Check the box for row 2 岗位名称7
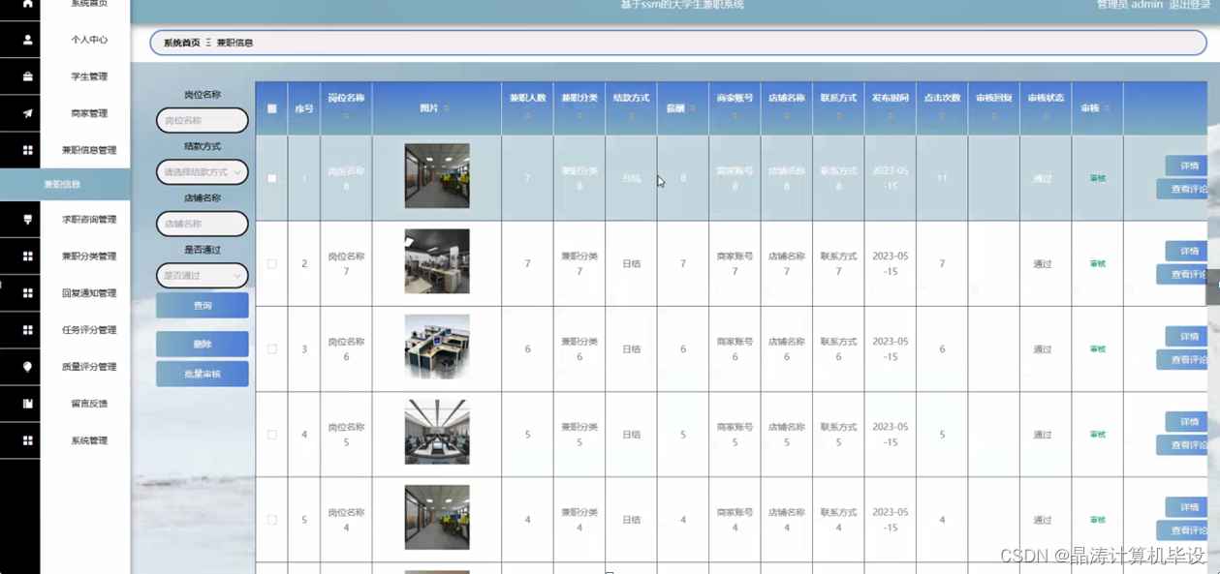This screenshot has height=574, width=1220. coord(272,263)
